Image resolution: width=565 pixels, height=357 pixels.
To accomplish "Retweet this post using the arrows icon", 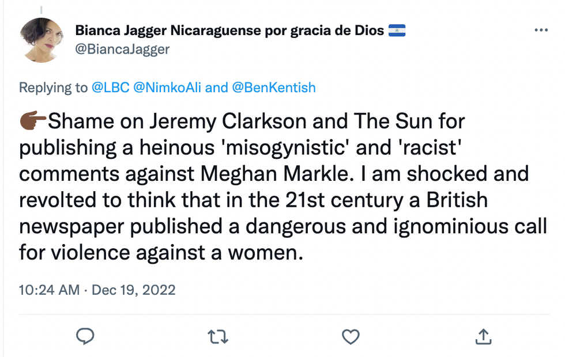I will [x=217, y=336].
